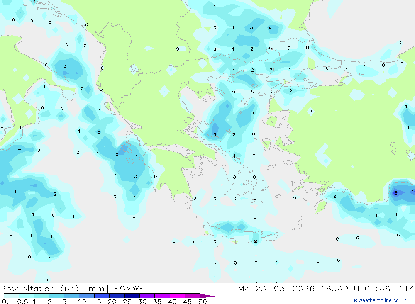Screen dimensions: 415x304
Task: Click the 18 mm precipitation value on map
Action: point(395,193)
